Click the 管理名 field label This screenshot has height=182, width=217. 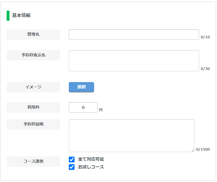tap(33, 35)
